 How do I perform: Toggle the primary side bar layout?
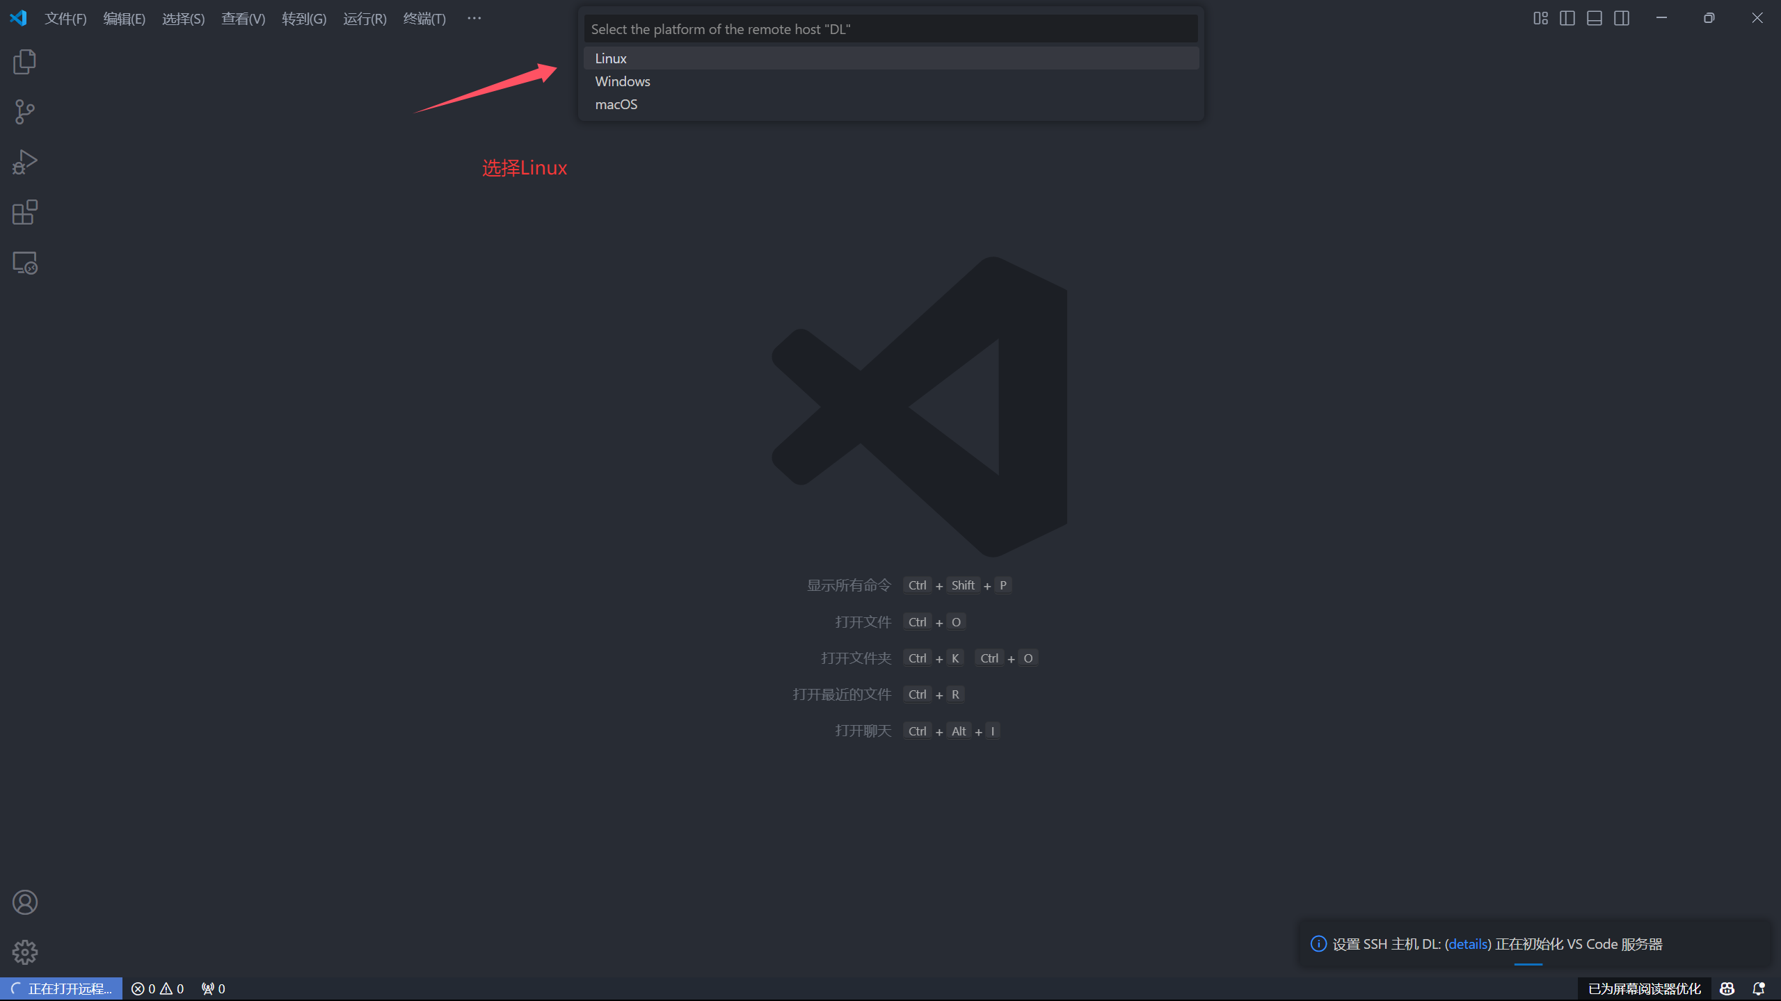click(1567, 18)
